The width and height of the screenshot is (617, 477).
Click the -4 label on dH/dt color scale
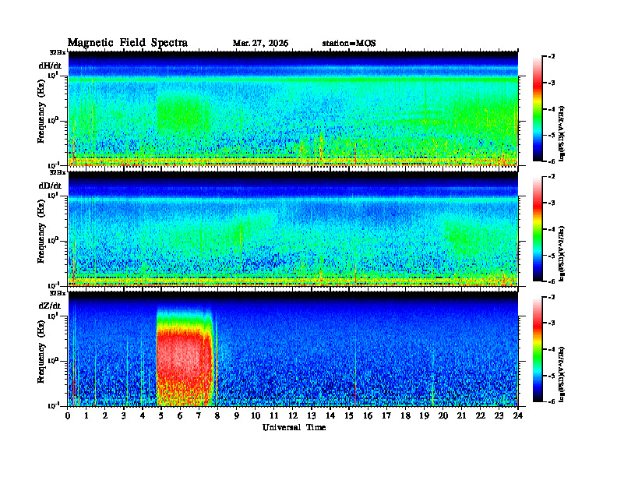[x=551, y=109]
